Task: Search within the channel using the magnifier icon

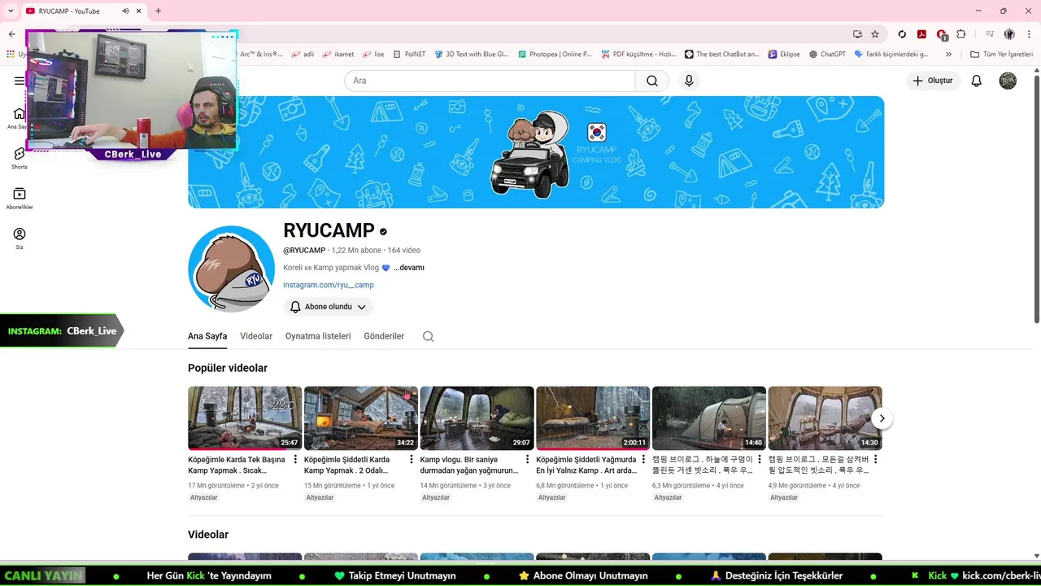Action: (429, 336)
